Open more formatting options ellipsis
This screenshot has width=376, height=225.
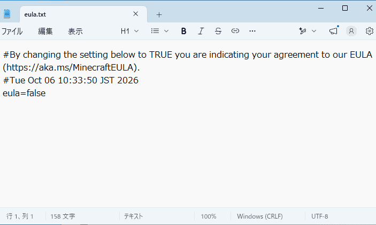point(252,31)
